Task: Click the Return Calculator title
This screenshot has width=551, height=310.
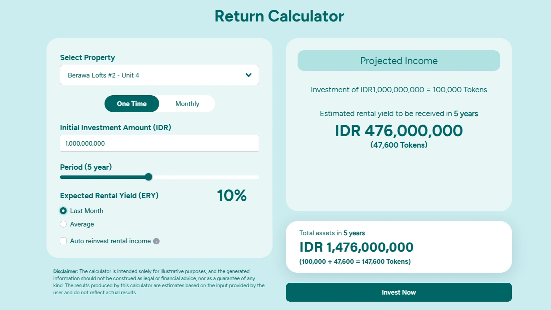Action: 279,16
